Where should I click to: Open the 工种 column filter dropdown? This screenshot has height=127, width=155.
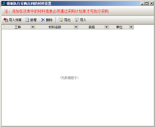33,27
